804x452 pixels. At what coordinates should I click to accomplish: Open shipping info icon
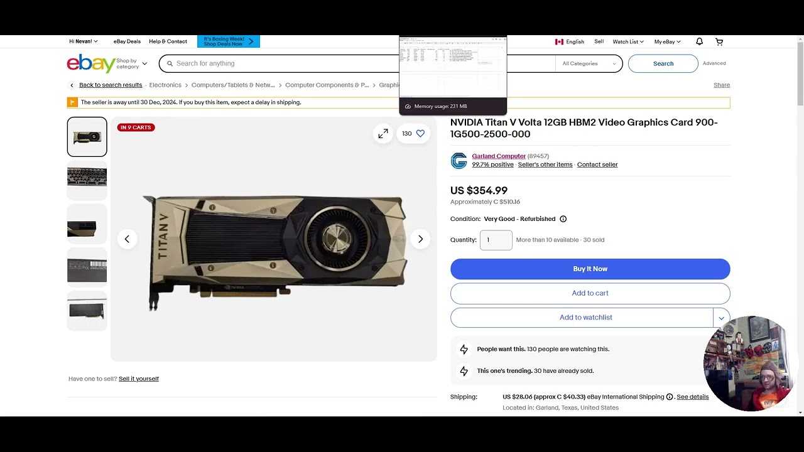click(670, 397)
